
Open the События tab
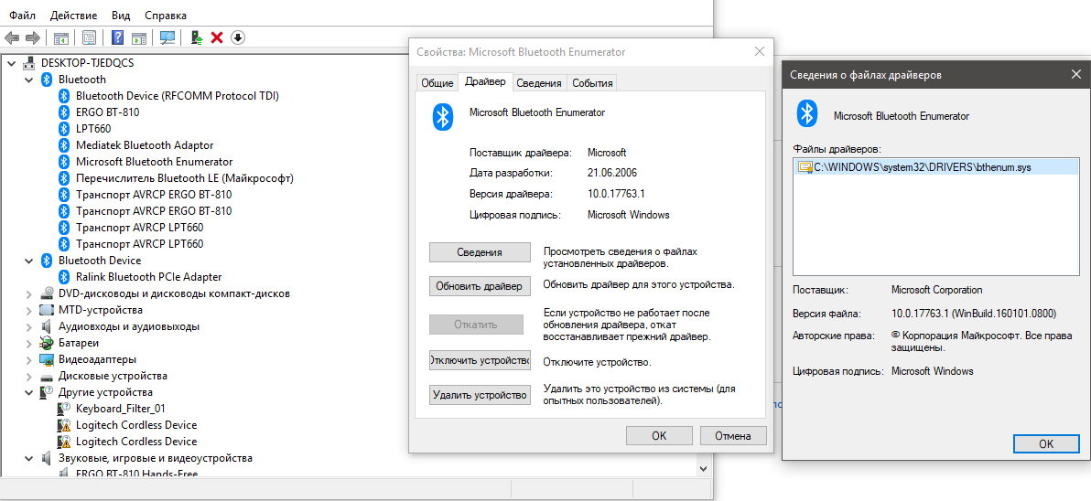coord(592,83)
